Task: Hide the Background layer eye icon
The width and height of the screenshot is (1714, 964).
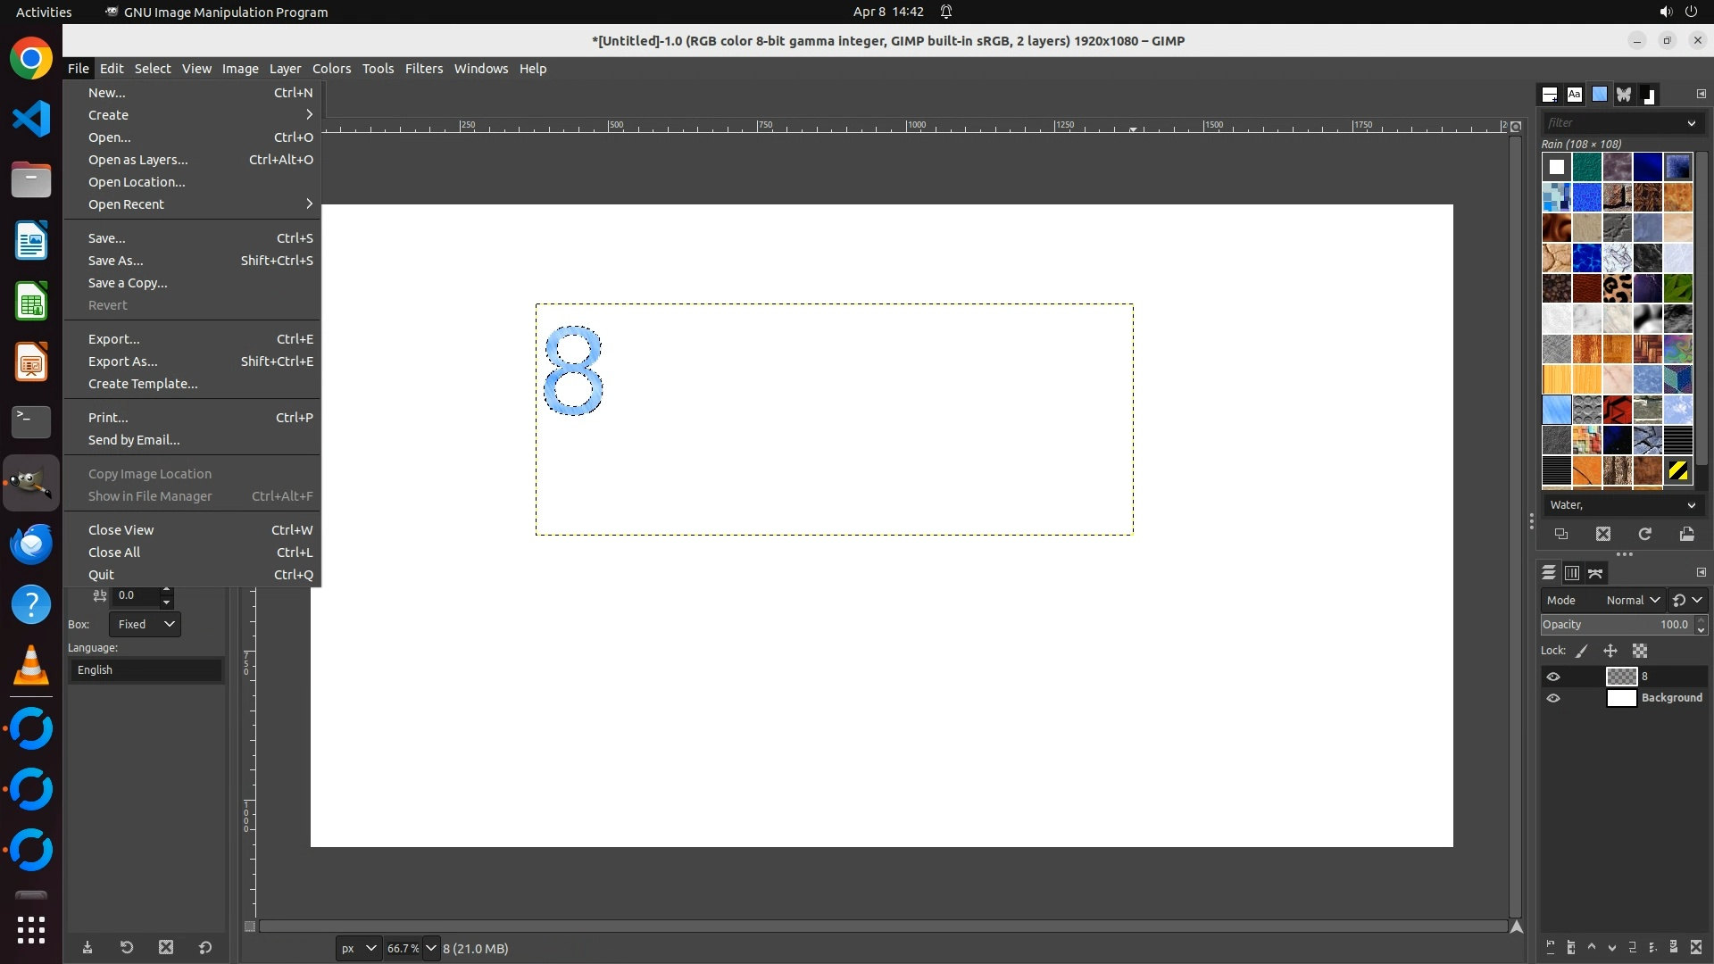Action: coord(1553,698)
